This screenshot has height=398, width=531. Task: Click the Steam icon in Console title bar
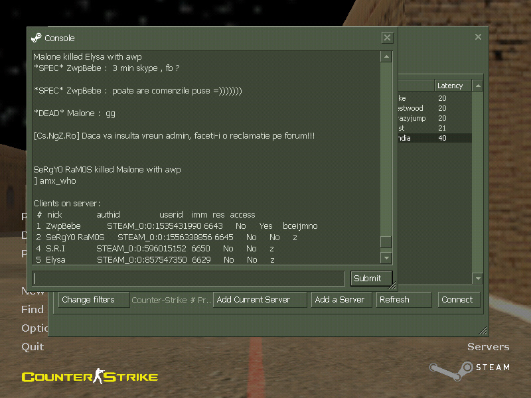(x=37, y=38)
